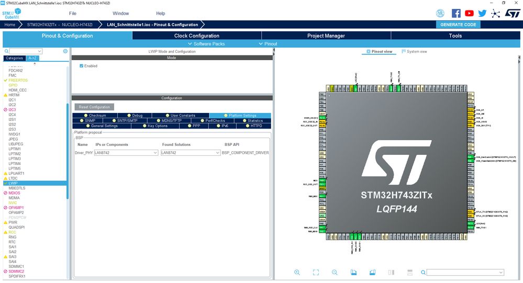Click STM32H743ZITx NUCLEO-H743ZI breadcrumb

pos(60,25)
